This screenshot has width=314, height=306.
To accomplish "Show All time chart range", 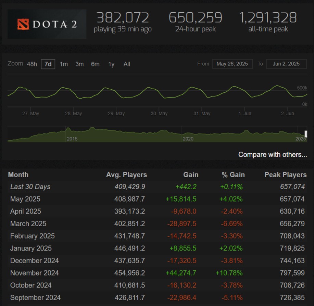I will tap(127, 64).
